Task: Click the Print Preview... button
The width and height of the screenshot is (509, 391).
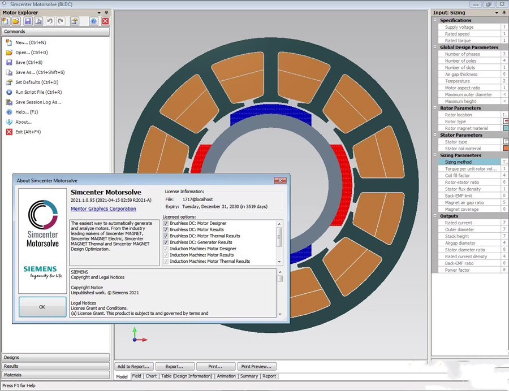Action: click(x=256, y=366)
